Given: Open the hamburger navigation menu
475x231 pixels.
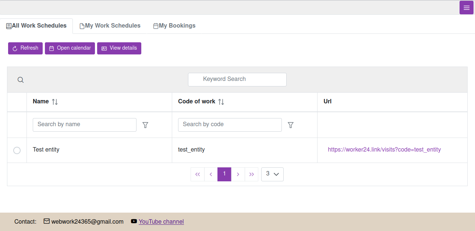Looking at the screenshot, I should (466, 7).
